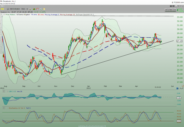Select the 5Y time range button
This screenshot has width=184, height=127.
click(x=79, y=126)
